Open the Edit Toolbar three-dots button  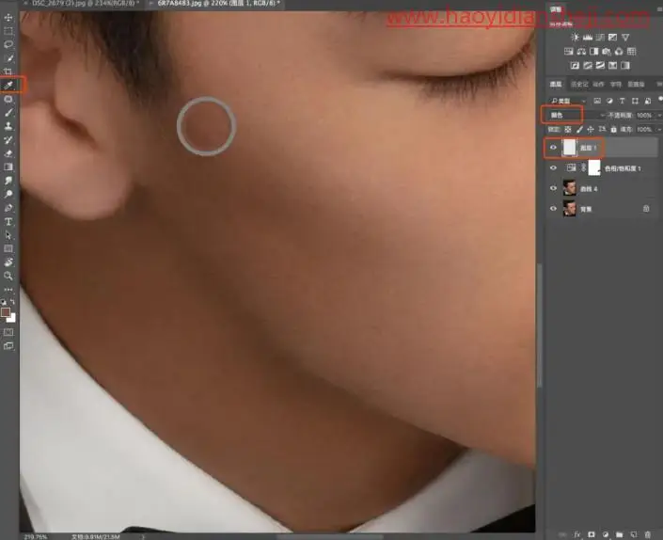pos(8,290)
